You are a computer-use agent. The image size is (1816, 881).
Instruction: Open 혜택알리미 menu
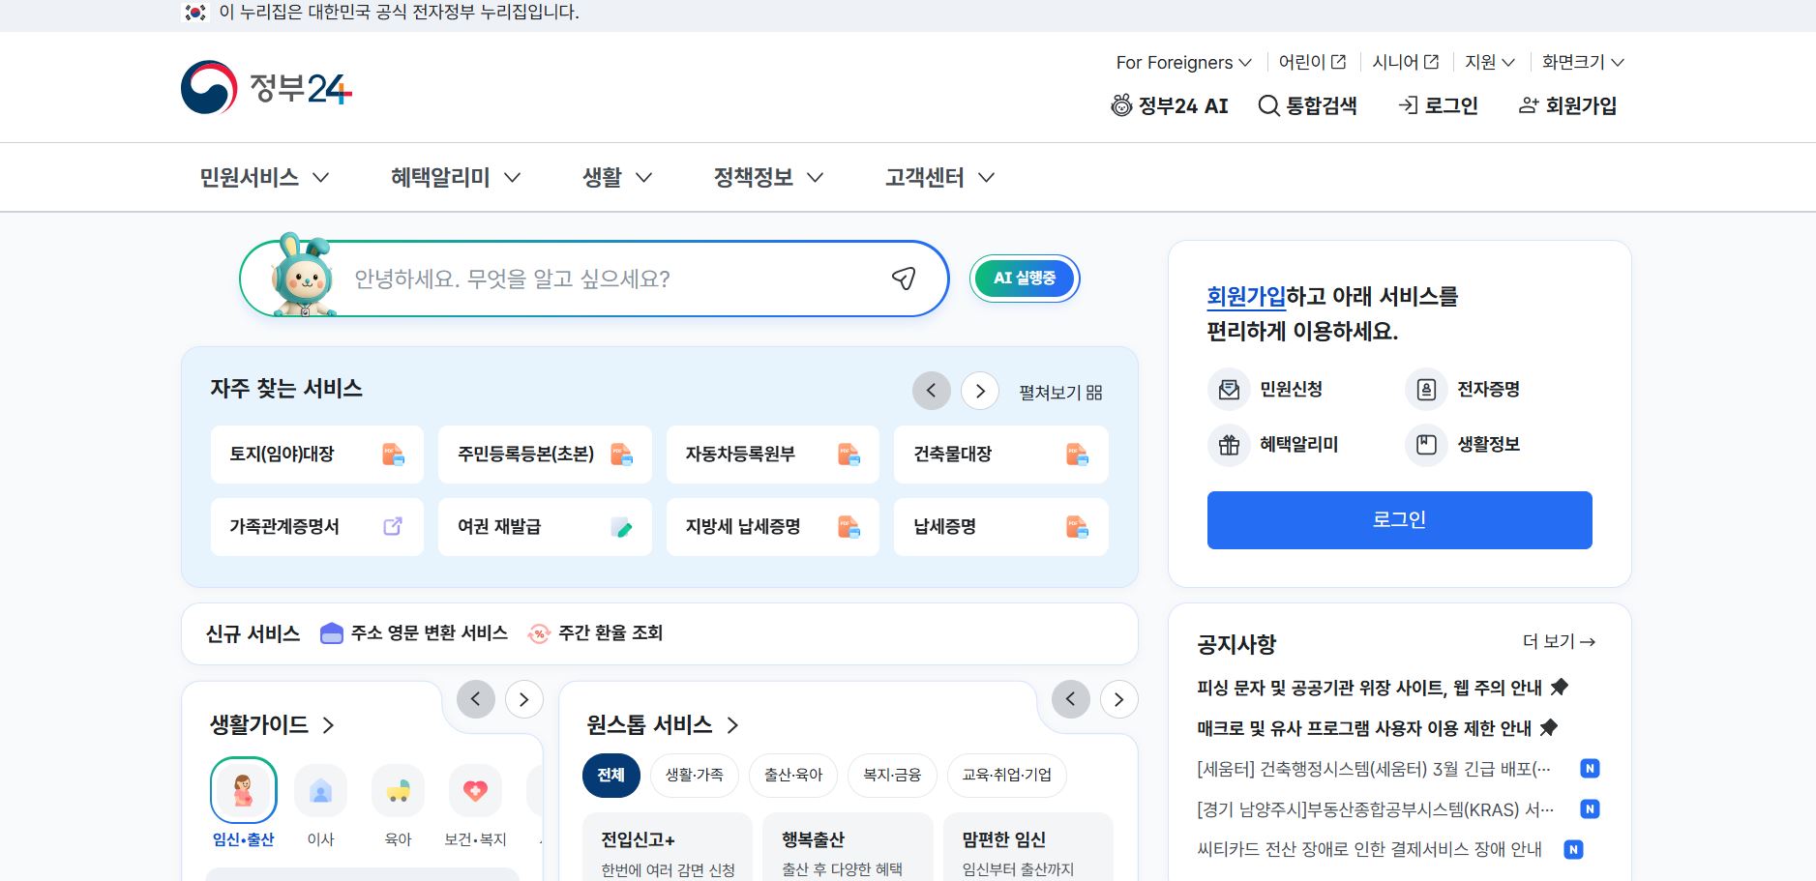(456, 178)
